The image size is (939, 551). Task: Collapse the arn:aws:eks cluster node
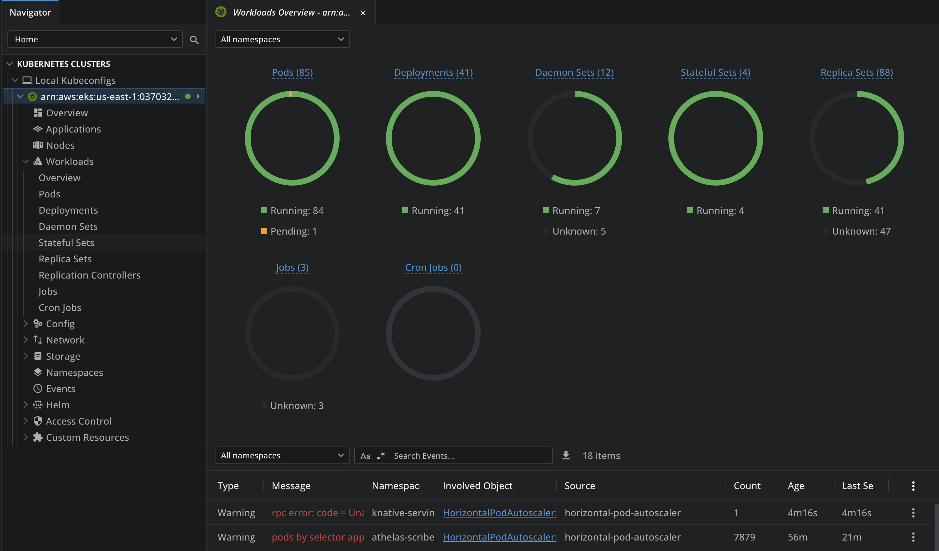pos(21,96)
